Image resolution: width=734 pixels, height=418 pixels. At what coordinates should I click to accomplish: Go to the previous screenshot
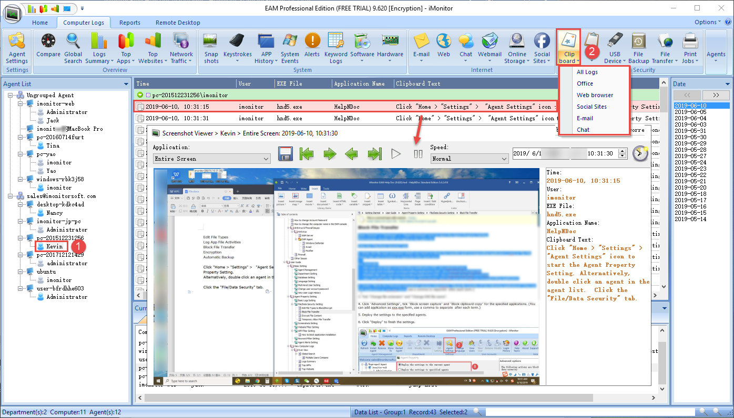(x=352, y=154)
